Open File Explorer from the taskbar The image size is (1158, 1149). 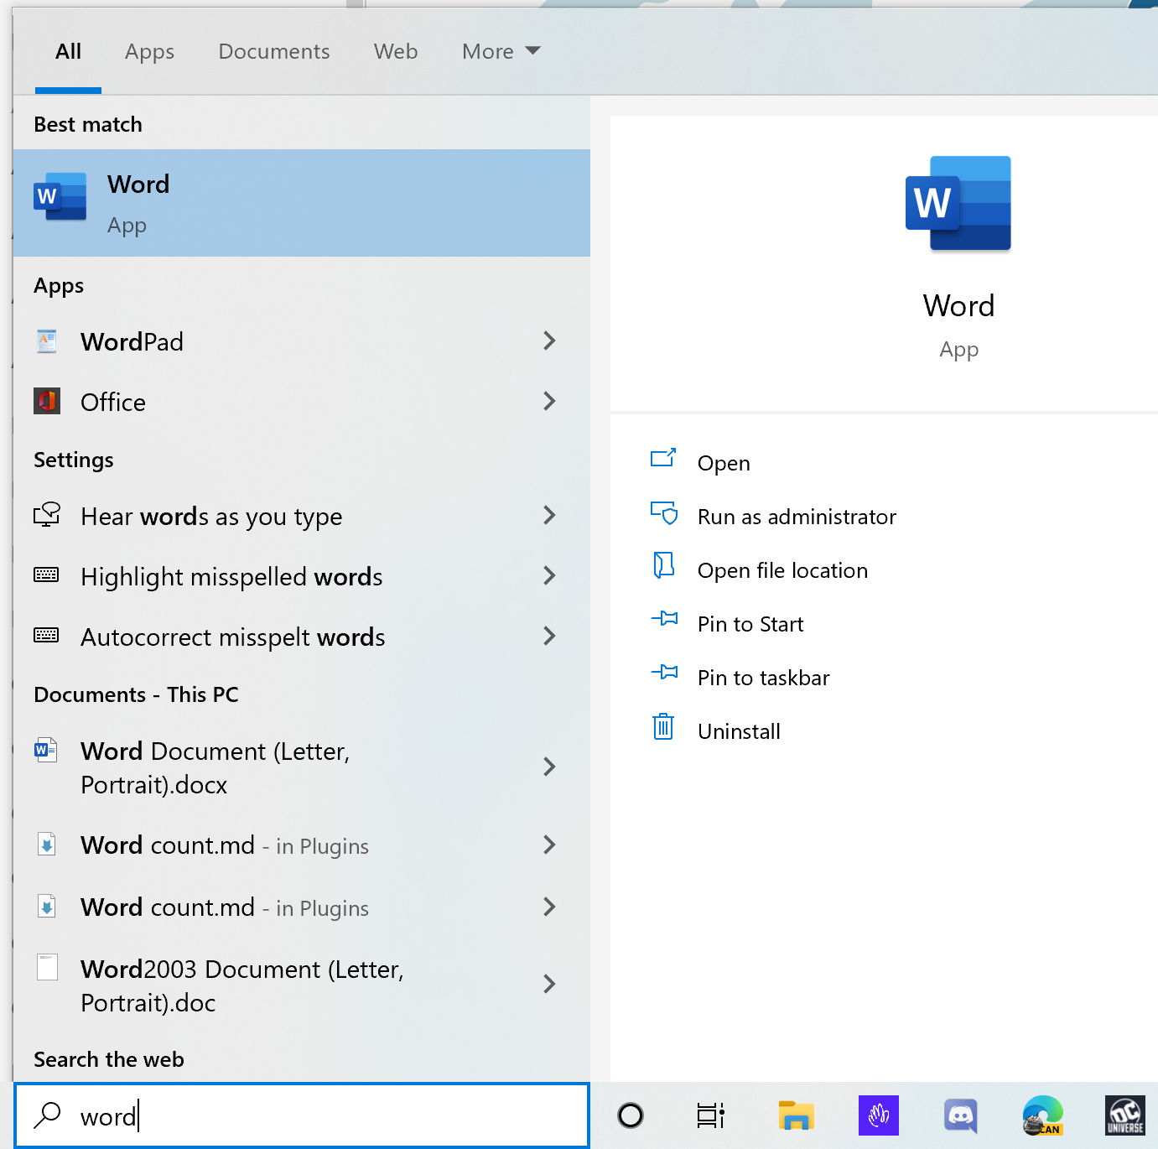797,1115
